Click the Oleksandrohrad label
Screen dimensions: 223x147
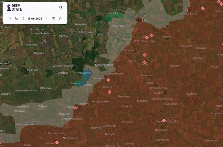point(104,65)
